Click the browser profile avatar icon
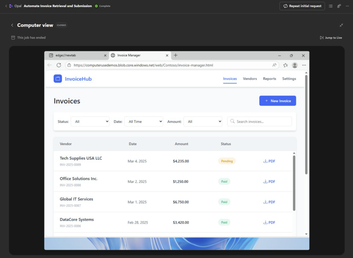The height and width of the screenshot is (258, 353). pos(295,65)
